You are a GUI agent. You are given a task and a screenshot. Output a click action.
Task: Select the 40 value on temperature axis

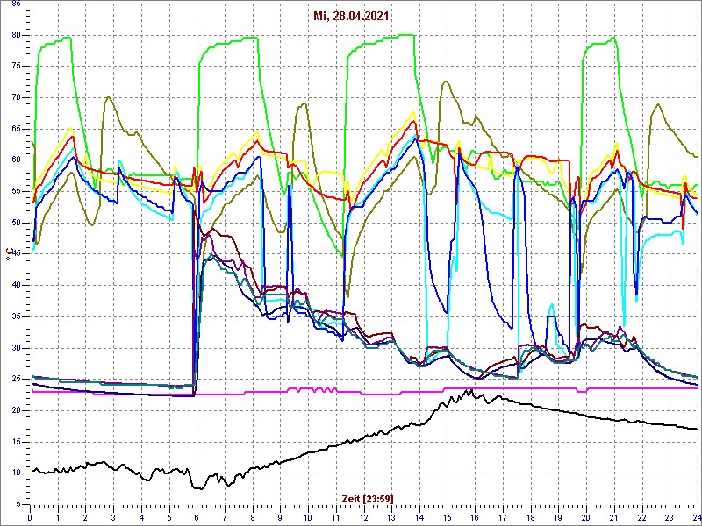[x=15, y=286]
